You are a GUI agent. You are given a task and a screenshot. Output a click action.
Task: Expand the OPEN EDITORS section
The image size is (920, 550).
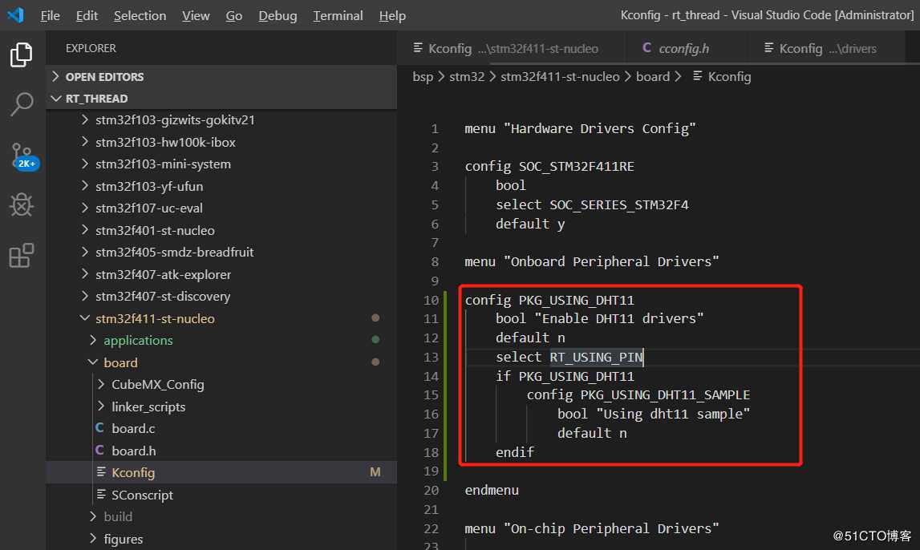104,77
